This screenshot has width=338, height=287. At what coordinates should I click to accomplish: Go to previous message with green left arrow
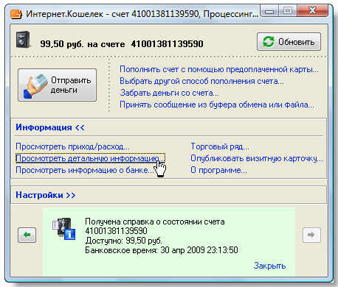click(27, 235)
